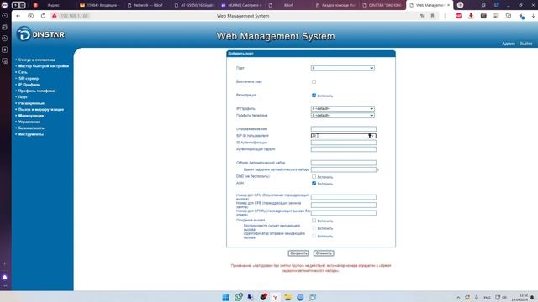This screenshot has height=302, width=538.
Task: Open the red adblock extension icon
Action: (x=458, y=16)
